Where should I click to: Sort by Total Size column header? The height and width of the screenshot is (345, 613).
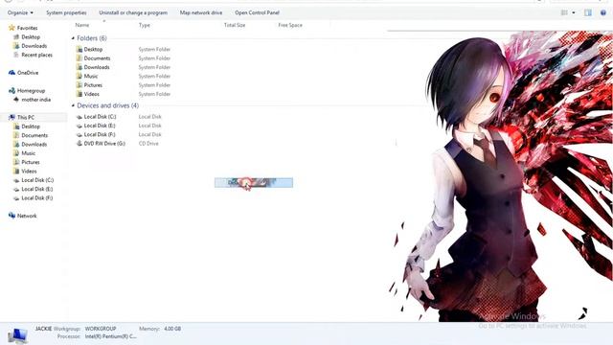click(235, 25)
